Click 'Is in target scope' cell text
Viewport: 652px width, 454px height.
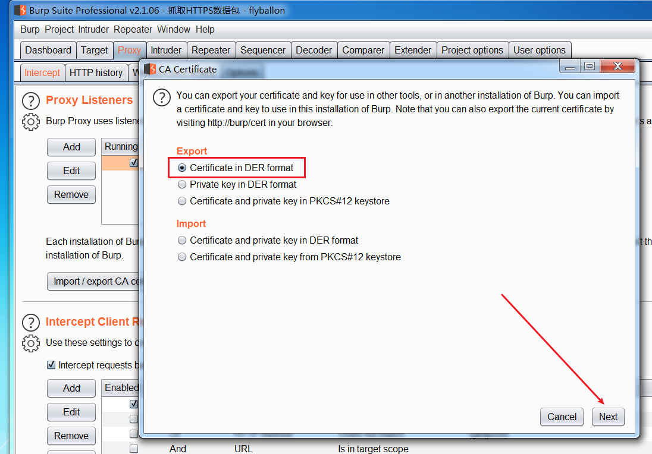373,449
